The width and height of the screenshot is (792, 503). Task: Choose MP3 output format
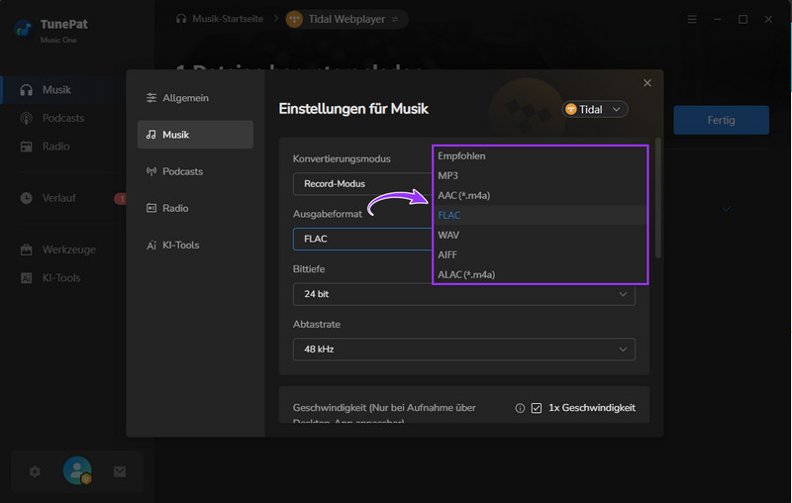point(540,175)
